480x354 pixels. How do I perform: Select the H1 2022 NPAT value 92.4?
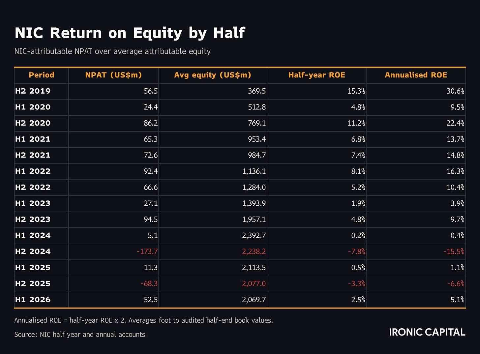point(151,171)
